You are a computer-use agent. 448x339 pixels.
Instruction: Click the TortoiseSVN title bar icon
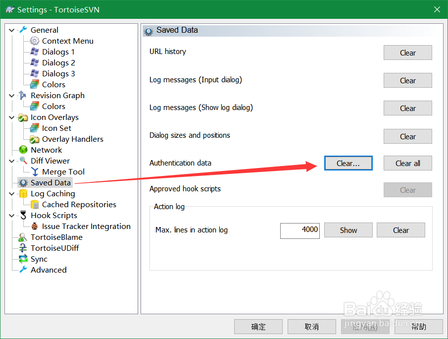tap(10, 9)
